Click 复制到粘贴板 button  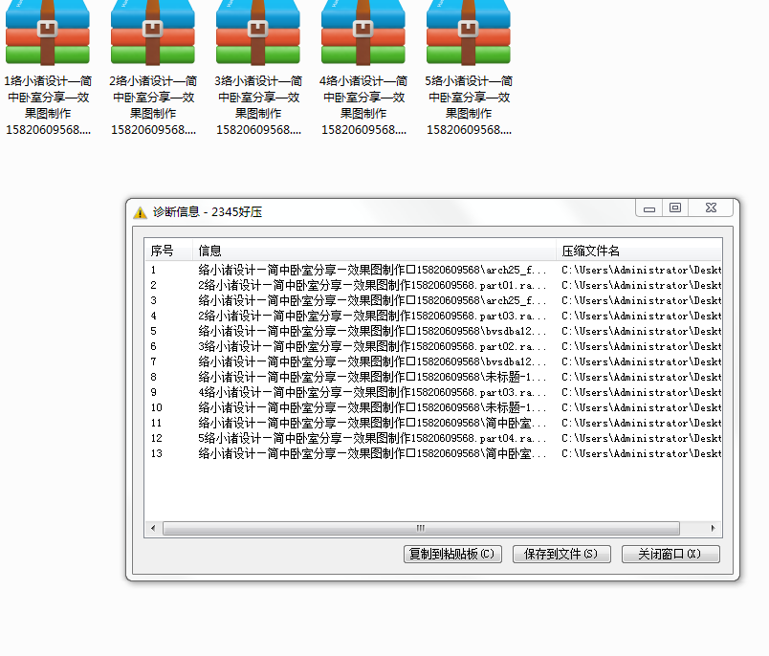tap(452, 554)
